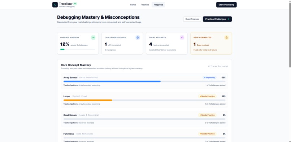The height and width of the screenshot is (142, 291).
Task: Click the TraceTutor terminal logo icon
Action: [55, 5]
